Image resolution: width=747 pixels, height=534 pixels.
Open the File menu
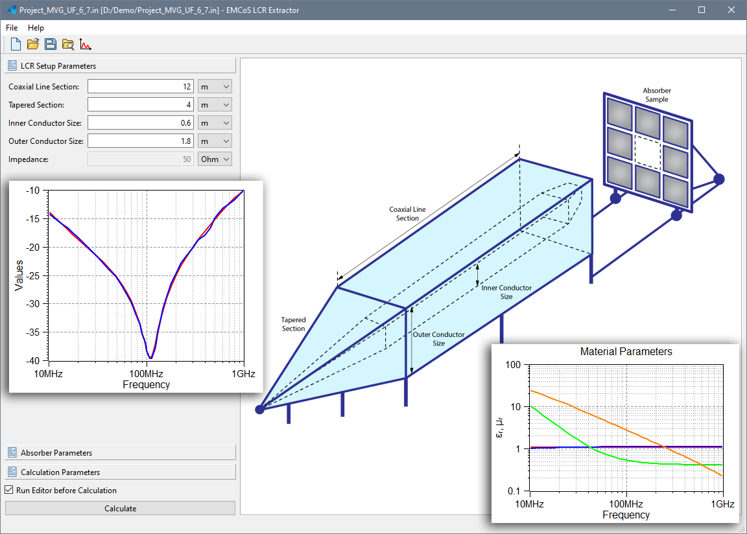click(12, 28)
